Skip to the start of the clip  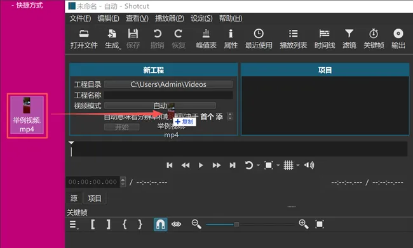170,165
